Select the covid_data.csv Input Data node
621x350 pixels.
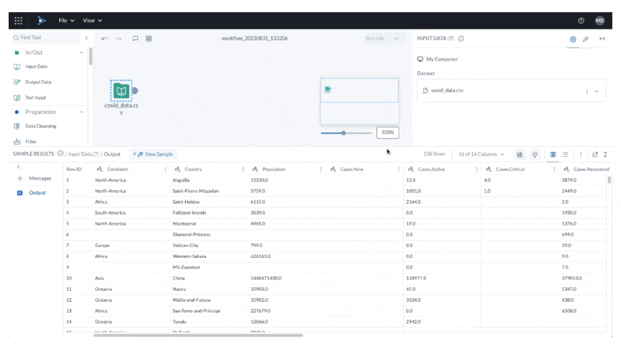121,91
